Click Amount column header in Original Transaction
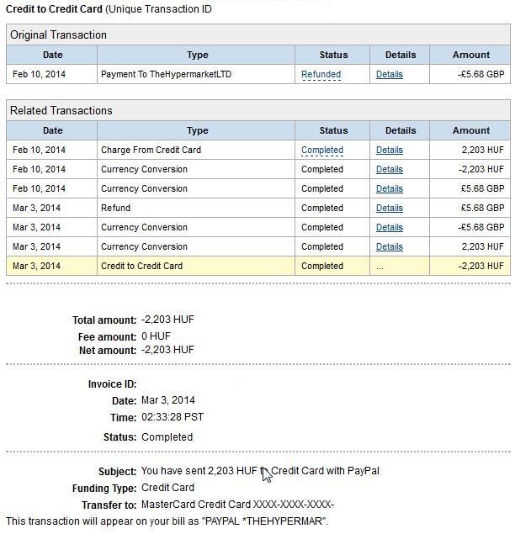 (x=470, y=55)
